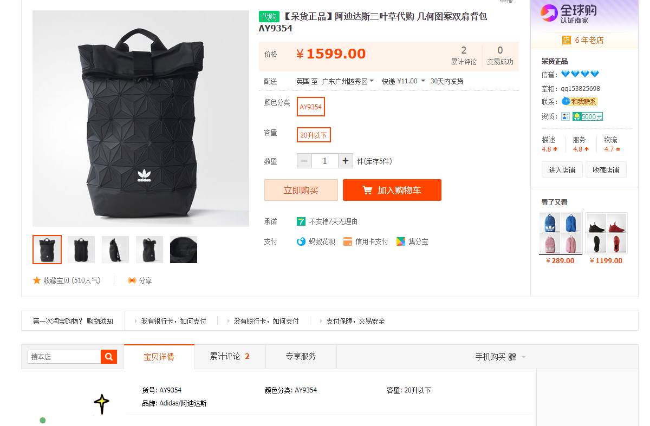Expand the 广东广州越秀区 destination dropdown
The image size is (650, 426).
pyautogui.click(x=348, y=81)
